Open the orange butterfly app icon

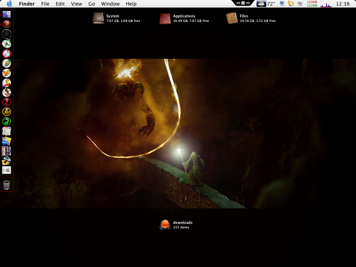click(x=7, y=73)
